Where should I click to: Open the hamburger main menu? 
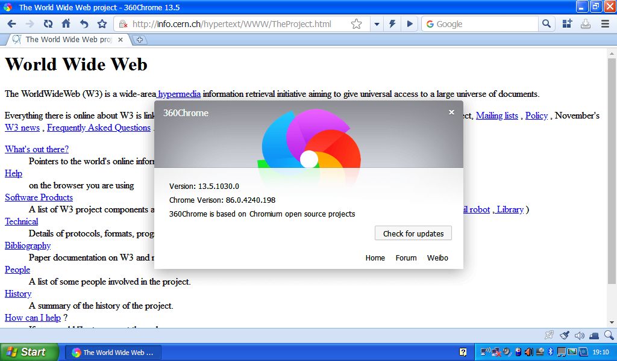click(605, 24)
